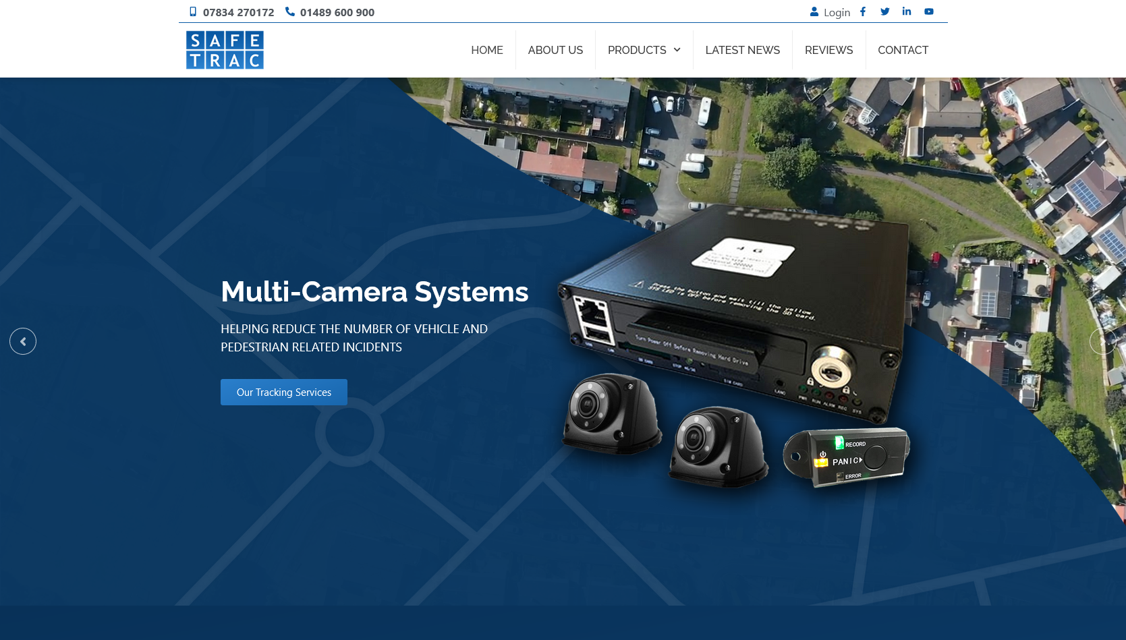Navigate to About Us page

click(x=555, y=50)
